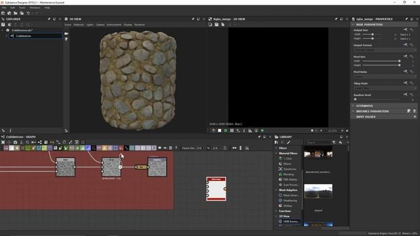Select Blending under Material Filters
Image resolution: width=420 pixels, height=236 pixels.
[289, 174]
